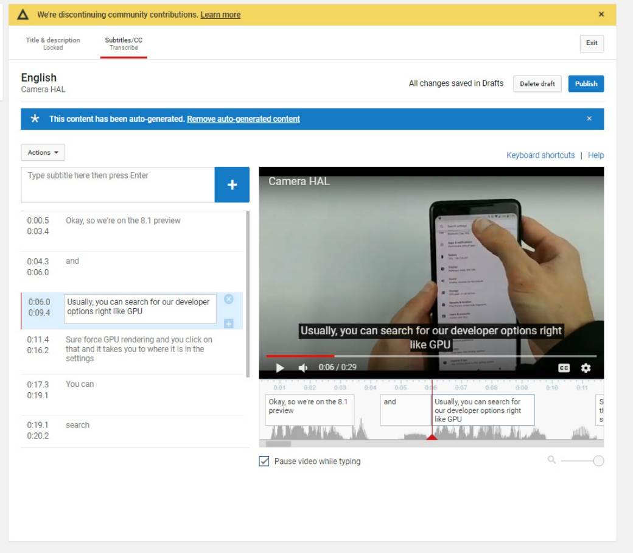The height and width of the screenshot is (553, 633).
Task: Switch to the Title & description tab
Action: (x=52, y=43)
